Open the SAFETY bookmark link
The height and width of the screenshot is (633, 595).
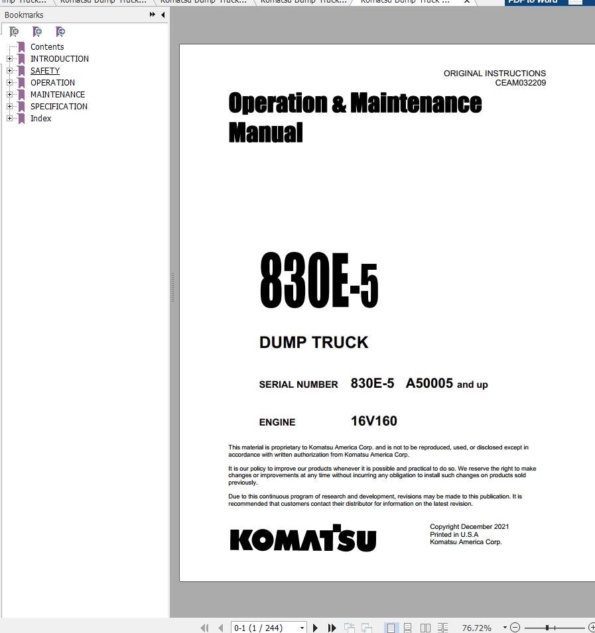[x=45, y=71]
